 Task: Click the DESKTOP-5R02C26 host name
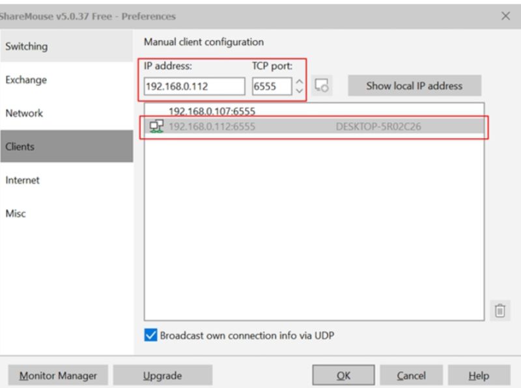(378, 126)
